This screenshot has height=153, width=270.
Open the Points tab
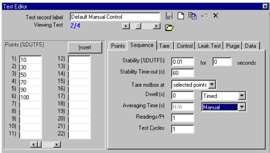coord(118,46)
